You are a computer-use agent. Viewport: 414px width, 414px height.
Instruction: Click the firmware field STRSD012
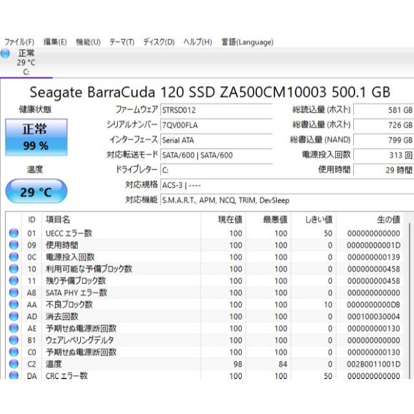coord(216,110)
